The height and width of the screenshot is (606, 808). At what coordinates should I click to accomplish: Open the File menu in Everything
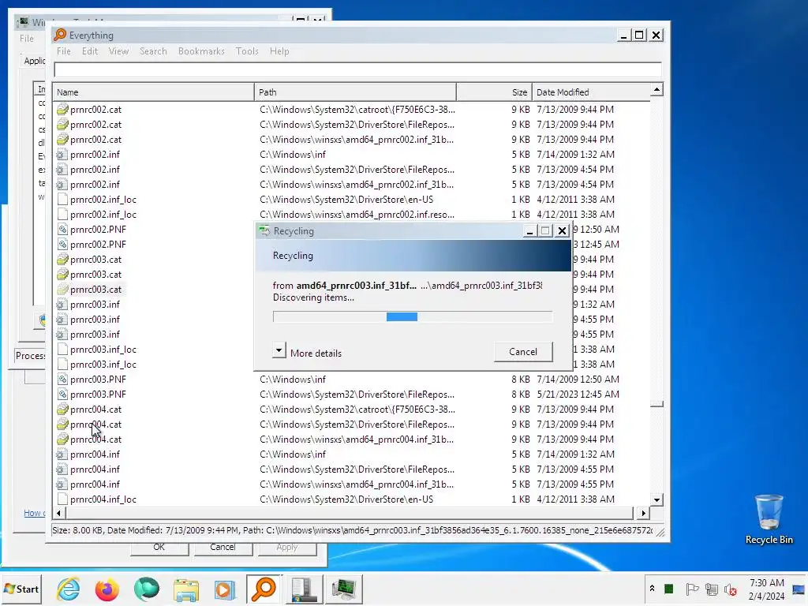coord(63,51)
